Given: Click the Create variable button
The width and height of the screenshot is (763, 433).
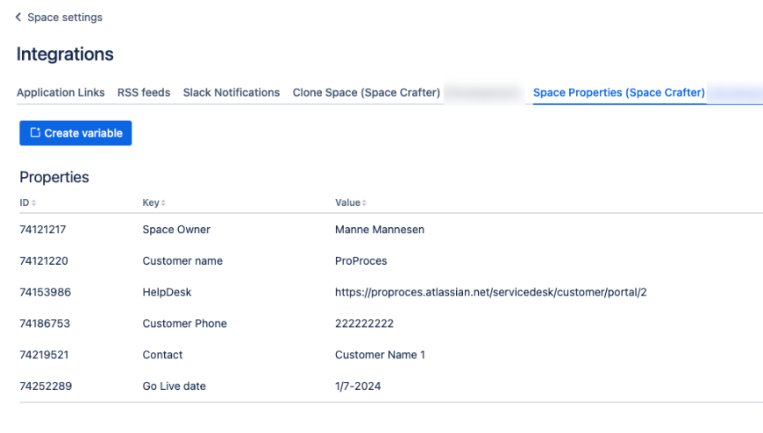Looking at the screenshot, I should (75, 133).
